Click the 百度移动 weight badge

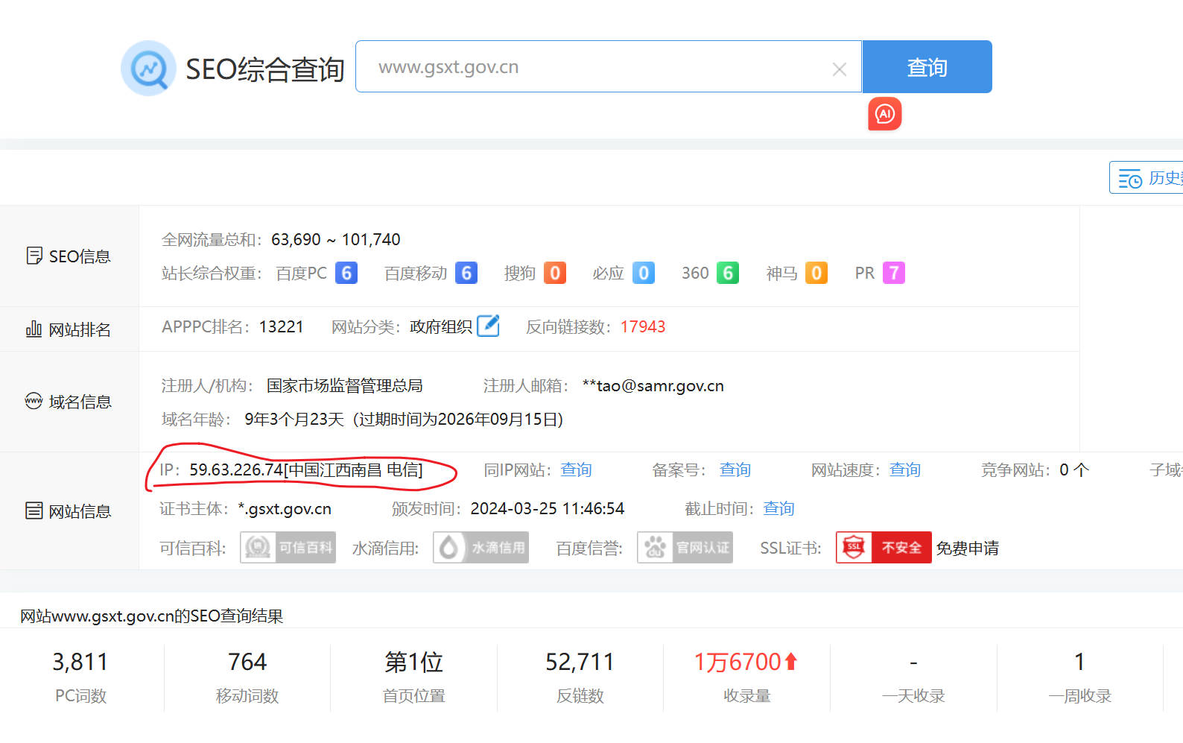466,273
